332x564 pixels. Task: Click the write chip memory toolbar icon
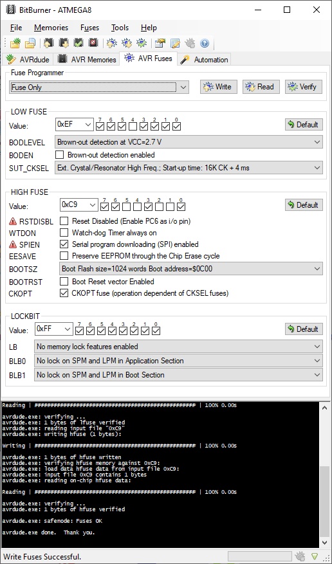click(64, 43)
